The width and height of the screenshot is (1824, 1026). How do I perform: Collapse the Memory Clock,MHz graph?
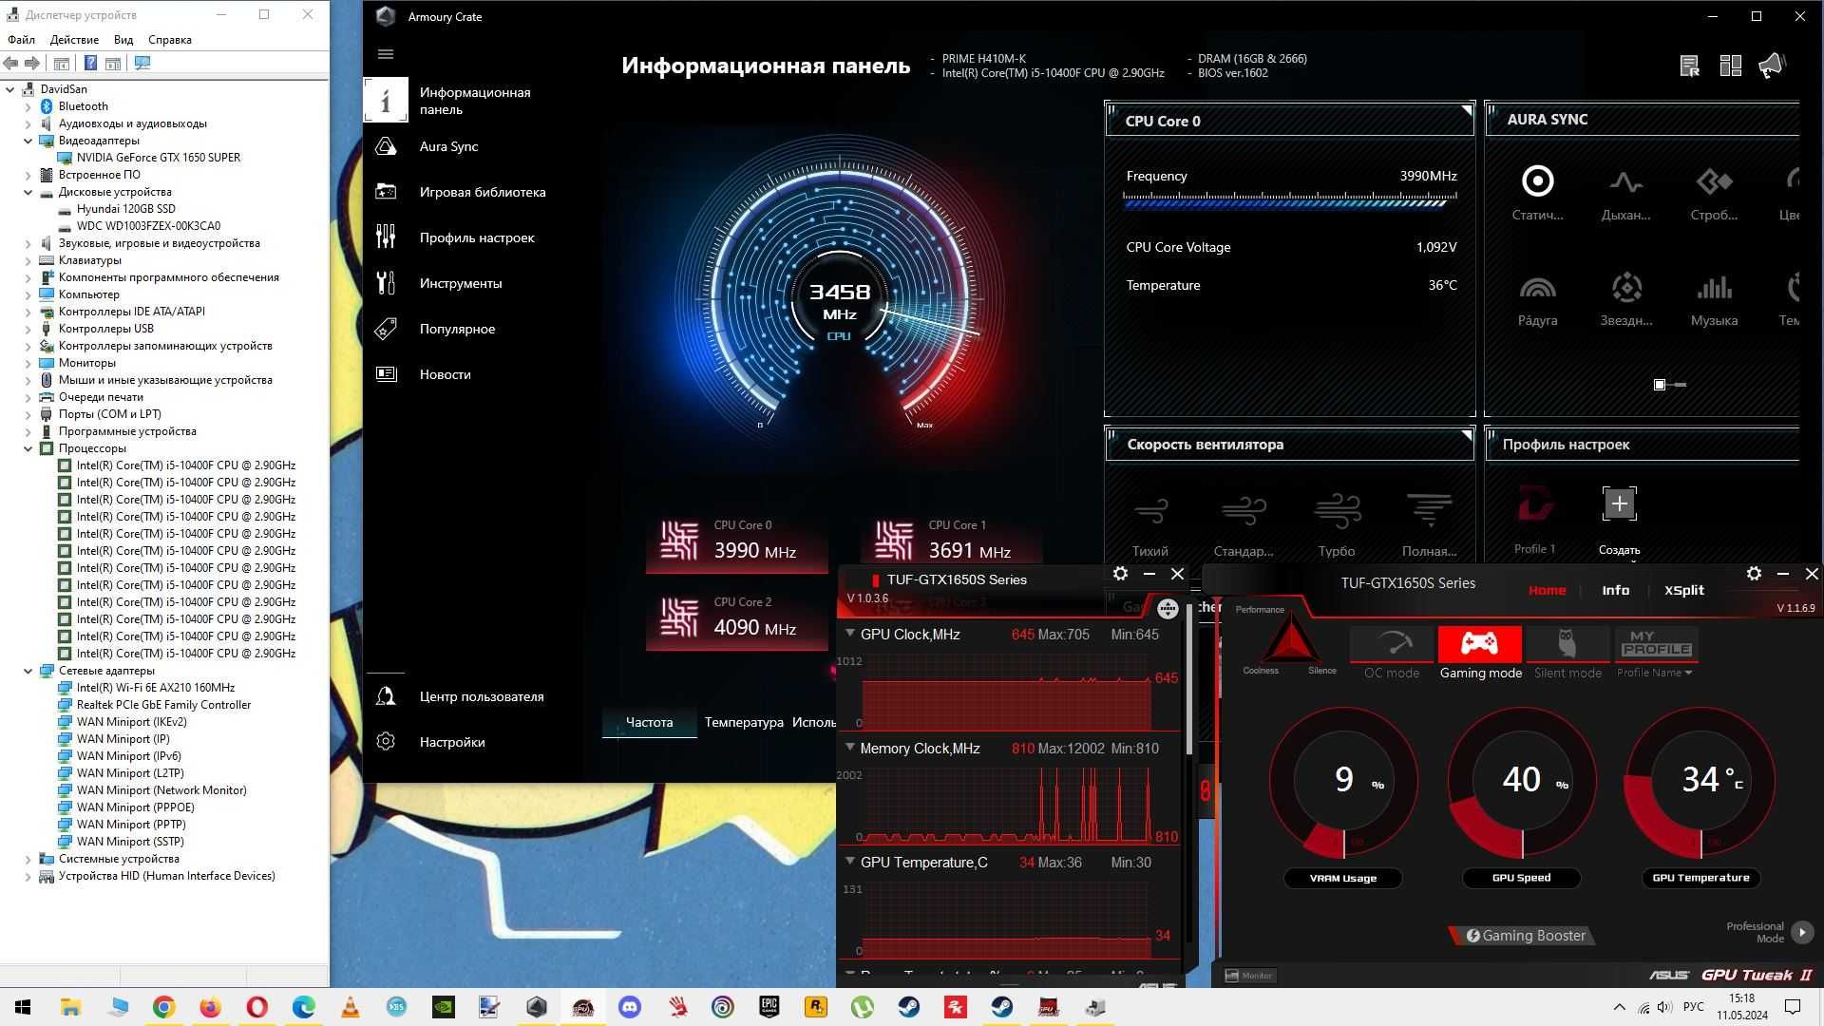[x=850, y=747]
